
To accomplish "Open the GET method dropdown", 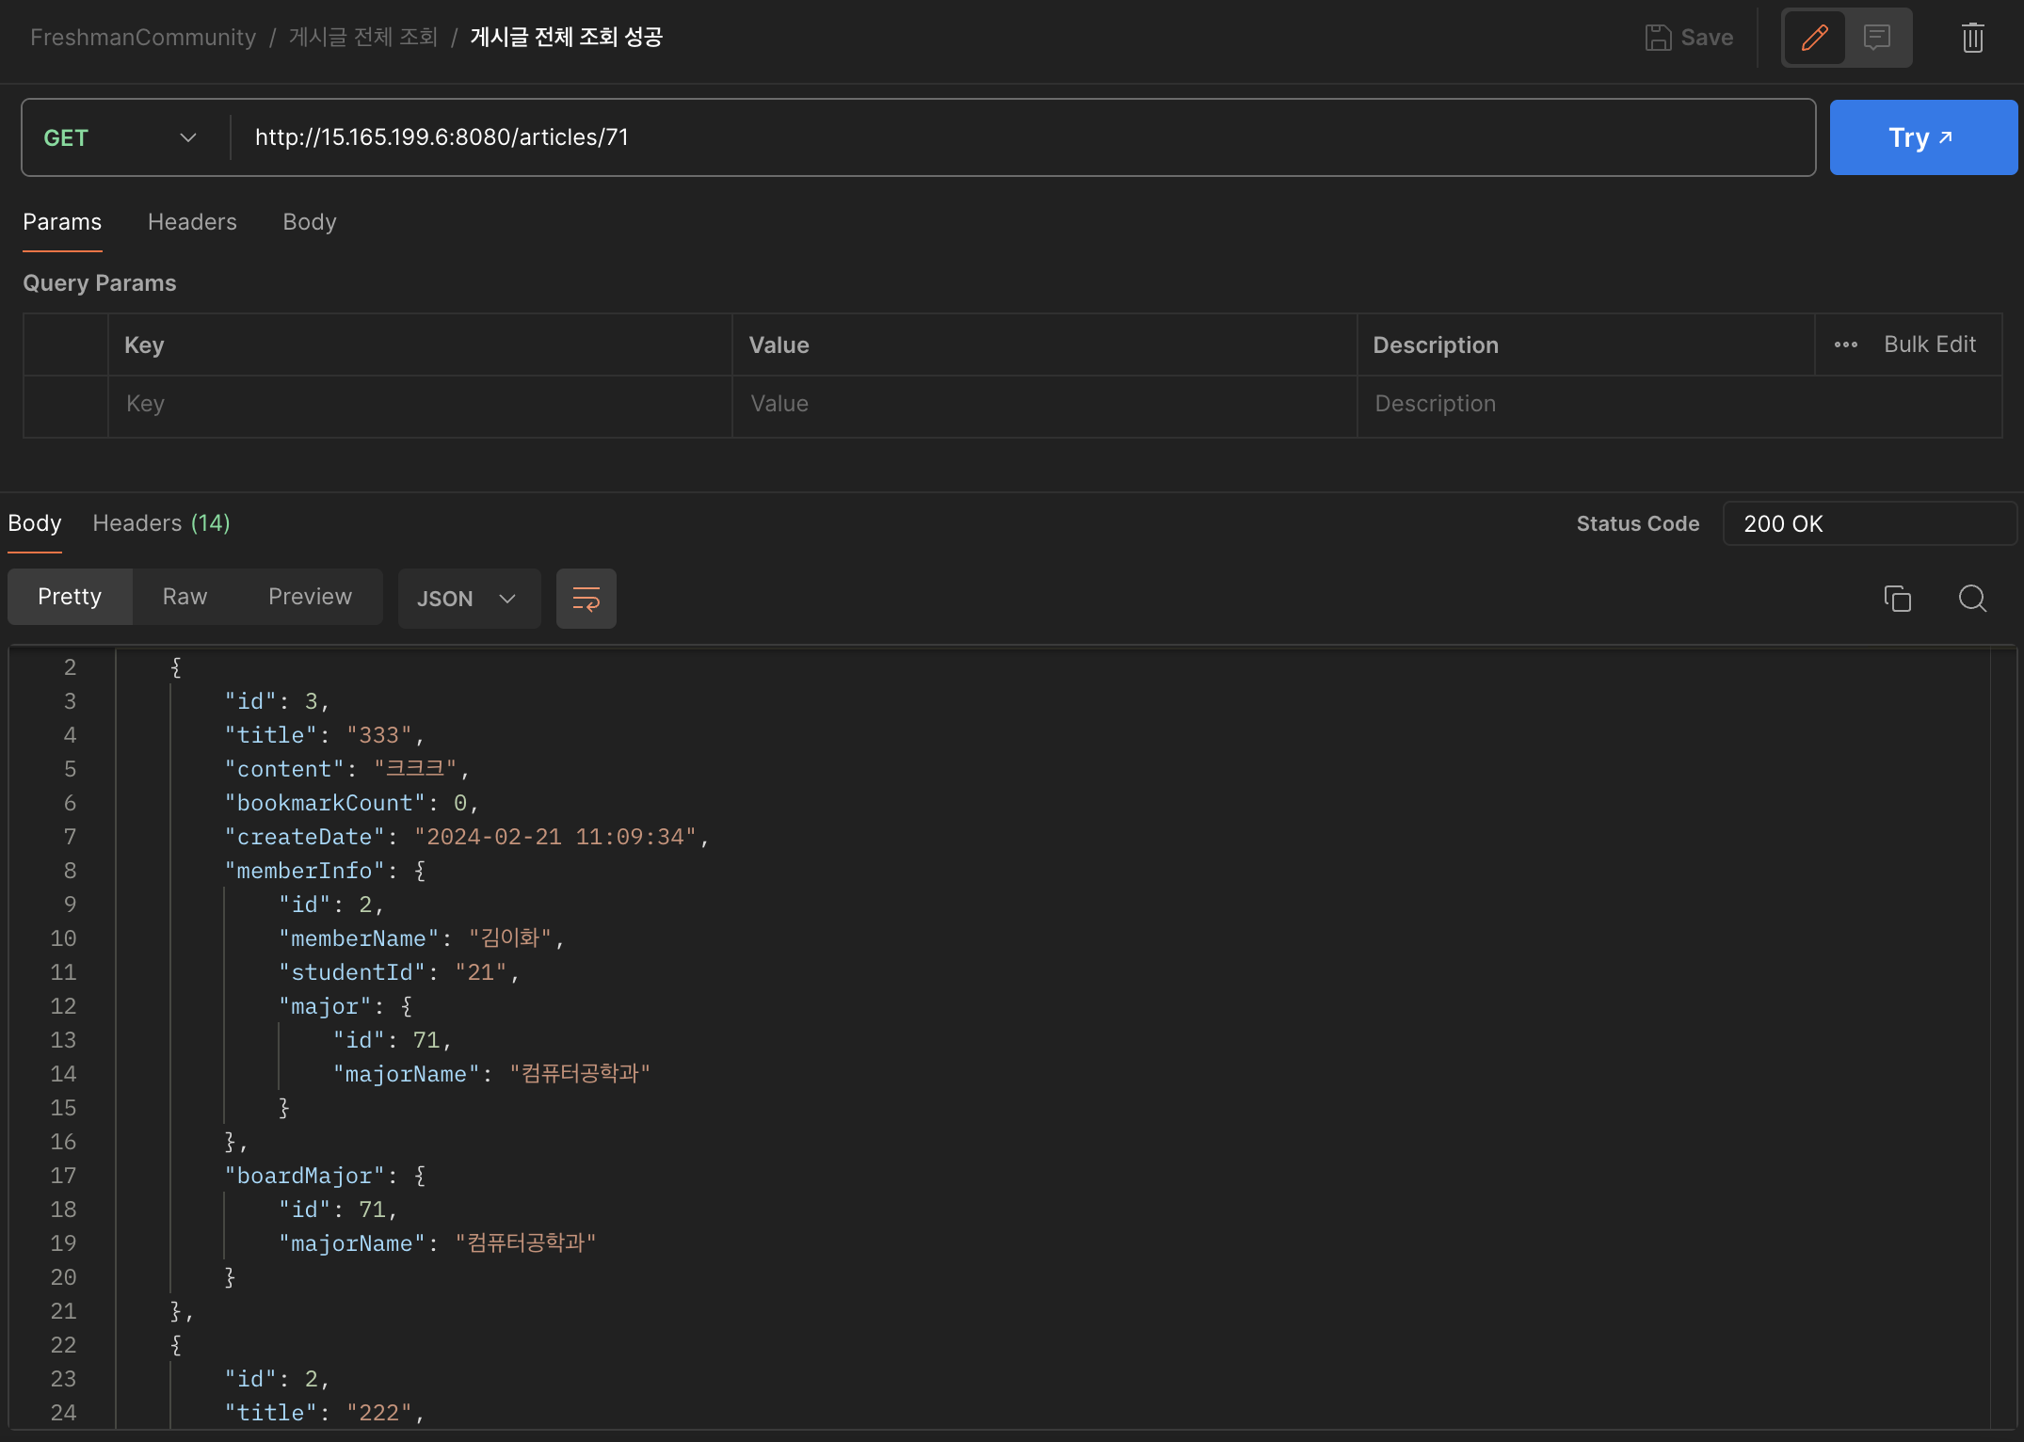I will click(120, 137).
